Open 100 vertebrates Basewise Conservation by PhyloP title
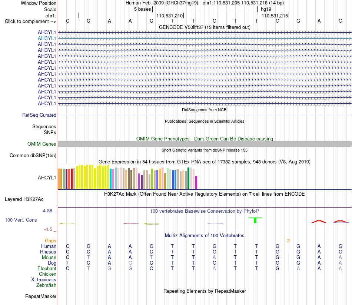The height and width of the screenshot is (305, 352). [205, 211]
